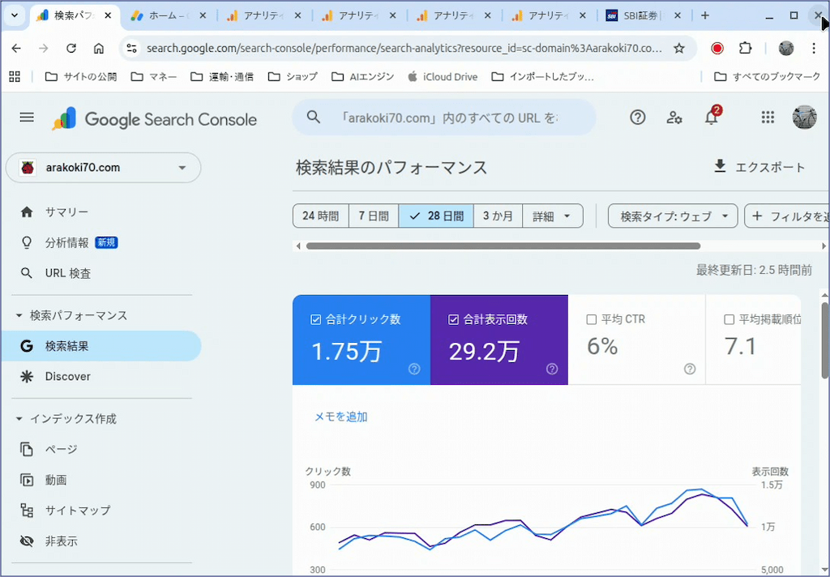The width and height of the screenshot is (830, 577).
Task: Bookmark this page with star icon
Action: point(679,49)
